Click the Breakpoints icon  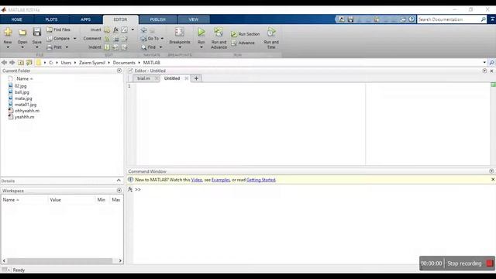(x=179, y=32)
